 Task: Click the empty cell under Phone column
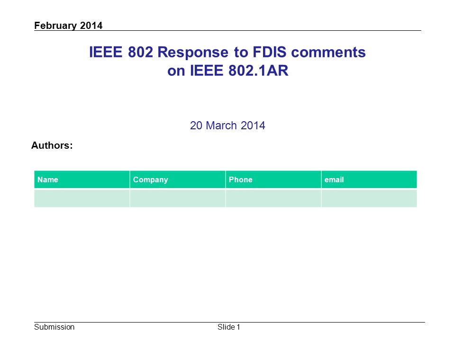(273, 198)
